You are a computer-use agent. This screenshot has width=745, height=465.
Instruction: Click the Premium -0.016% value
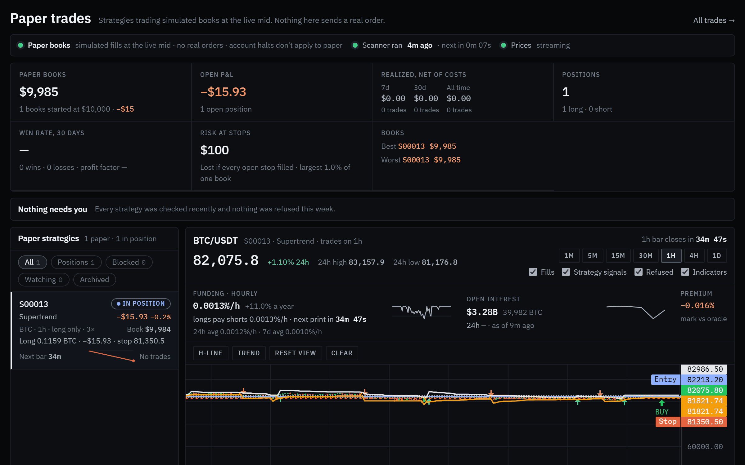[697, 306]
